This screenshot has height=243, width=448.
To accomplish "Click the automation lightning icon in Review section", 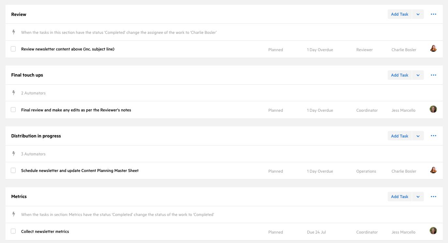I will (x=13, y=32).
